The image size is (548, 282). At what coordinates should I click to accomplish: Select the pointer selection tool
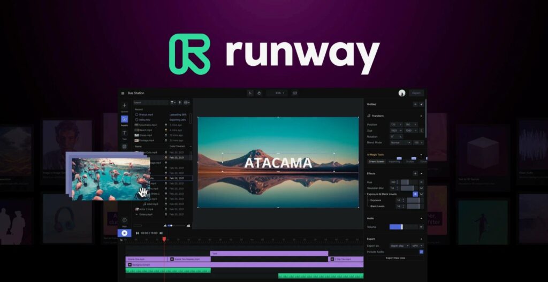[x=250, y=93]
